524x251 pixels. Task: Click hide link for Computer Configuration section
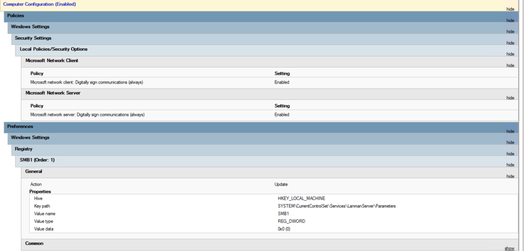pos(510,9)
